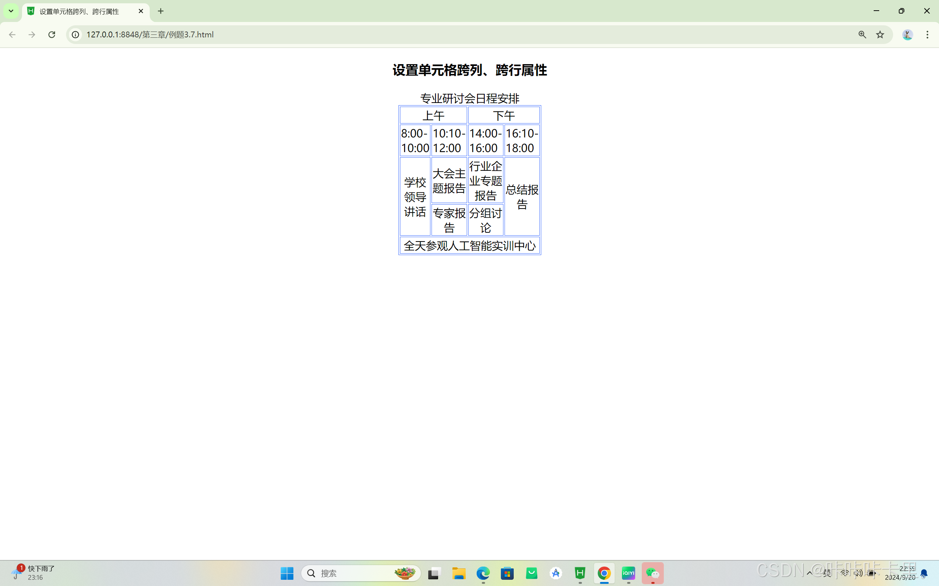Click the 总结报告 table cell
The image size is (939, 586).
[522, 196]
